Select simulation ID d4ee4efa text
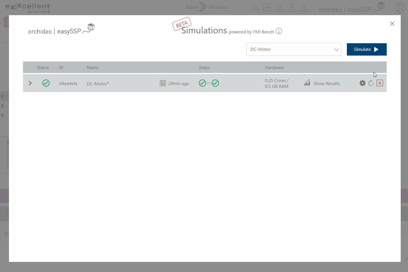Viewport: 408px width, 272px height. point(68,83)
